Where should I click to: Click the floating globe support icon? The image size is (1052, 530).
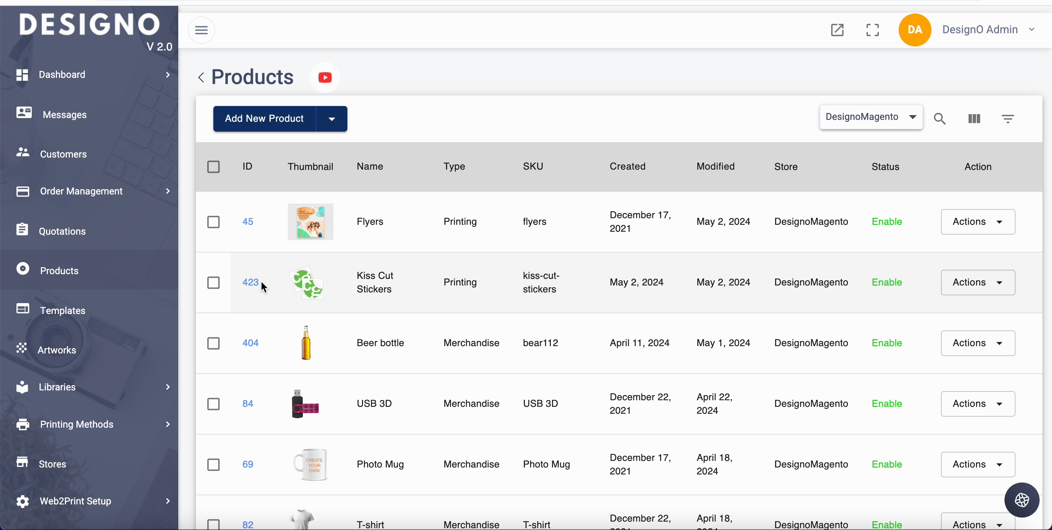pyautogui.click(x=1021, y=499)
